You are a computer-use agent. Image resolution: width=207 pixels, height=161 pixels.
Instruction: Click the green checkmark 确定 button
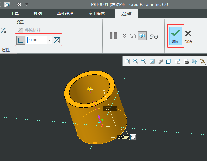coord(176,36)
